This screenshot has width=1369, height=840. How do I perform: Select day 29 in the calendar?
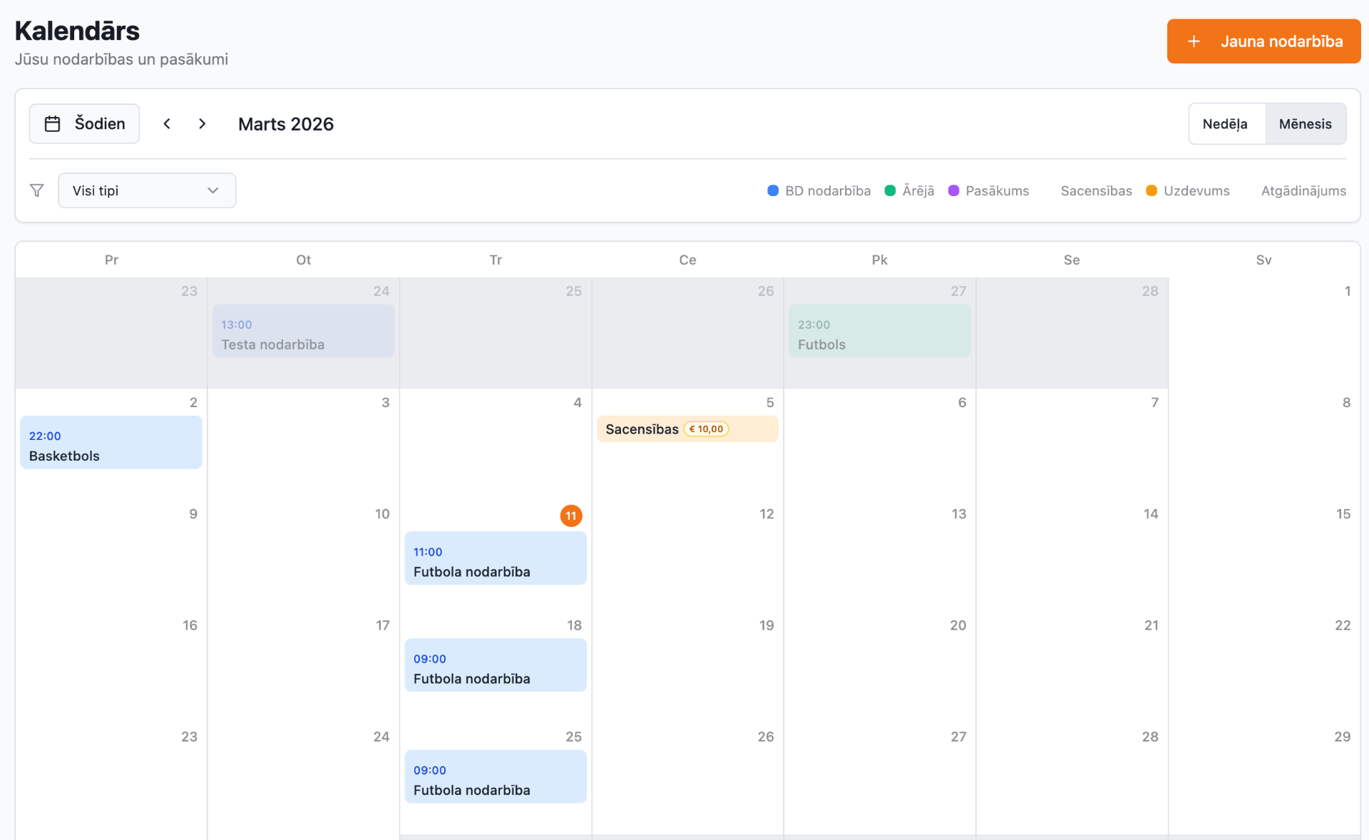[x=1342, y=737]
